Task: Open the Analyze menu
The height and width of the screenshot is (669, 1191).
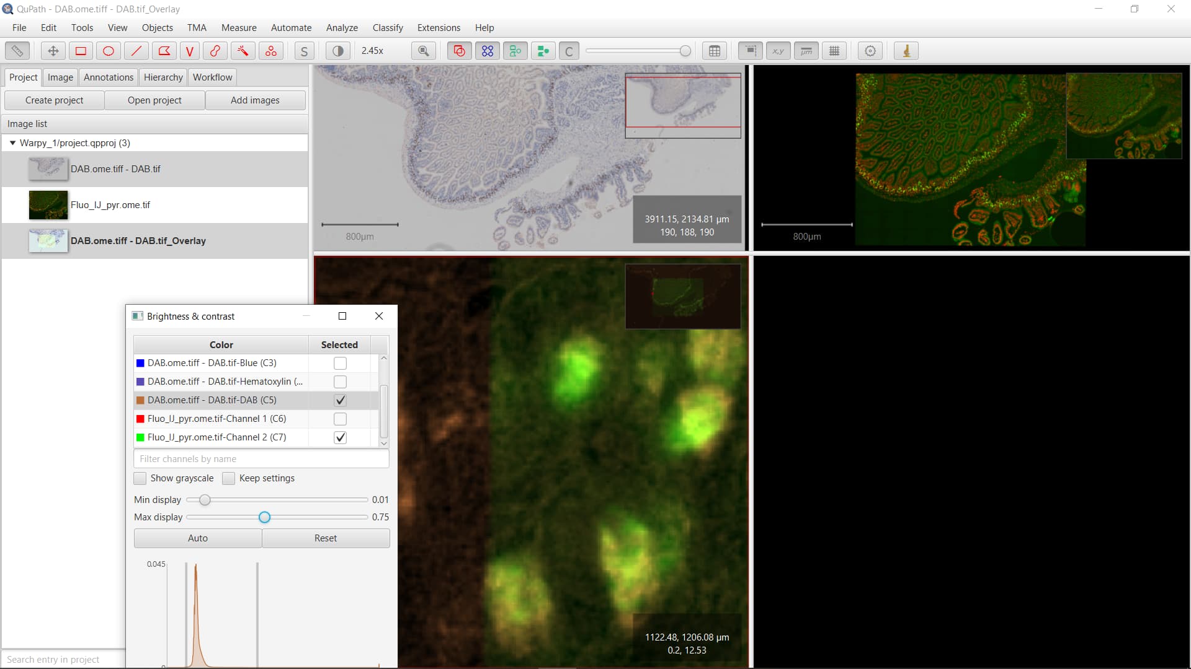Action: point(342,28)
